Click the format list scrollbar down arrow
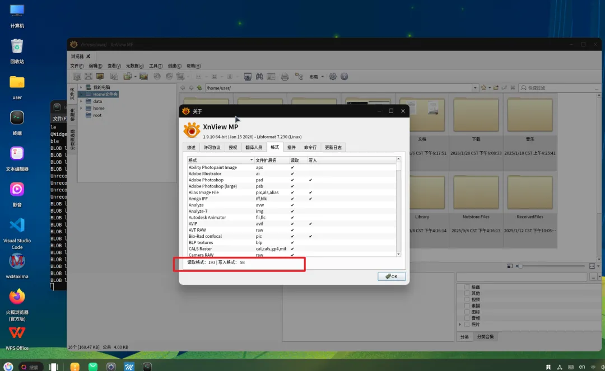Image resolution: width=605 pixels, height=371 pixels. click(399, 254)
